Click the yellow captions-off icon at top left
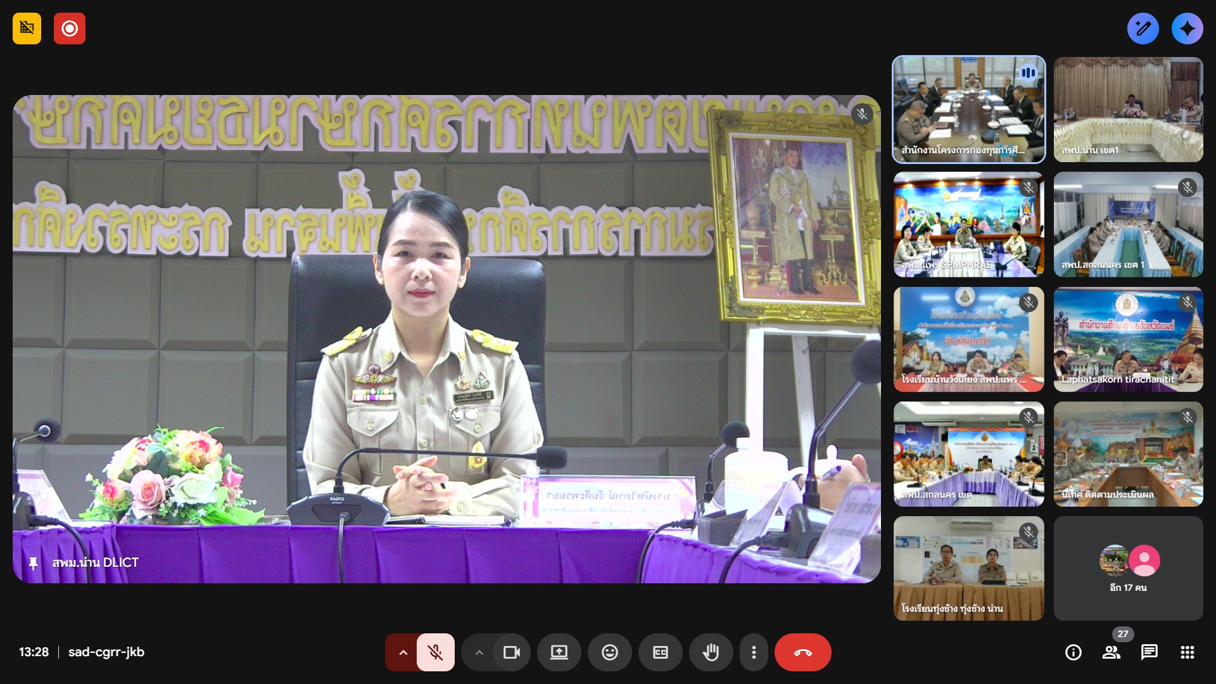The width and height of the screenshot is (1216, 684). point(27,28)
